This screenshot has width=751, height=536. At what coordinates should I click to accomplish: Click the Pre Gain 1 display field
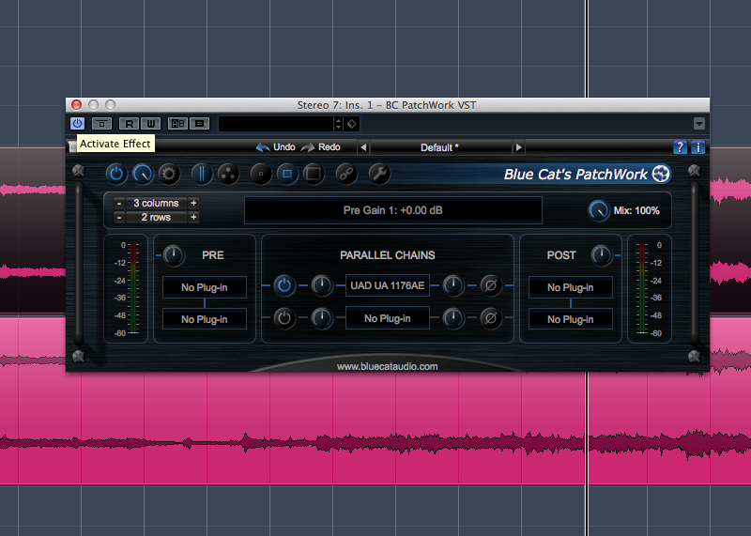(x=393, y=210)
